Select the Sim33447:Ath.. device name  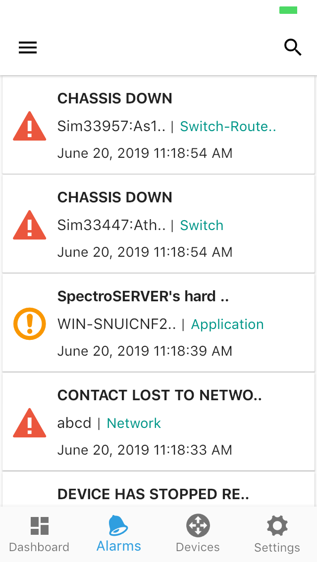[x=111, y=226]
